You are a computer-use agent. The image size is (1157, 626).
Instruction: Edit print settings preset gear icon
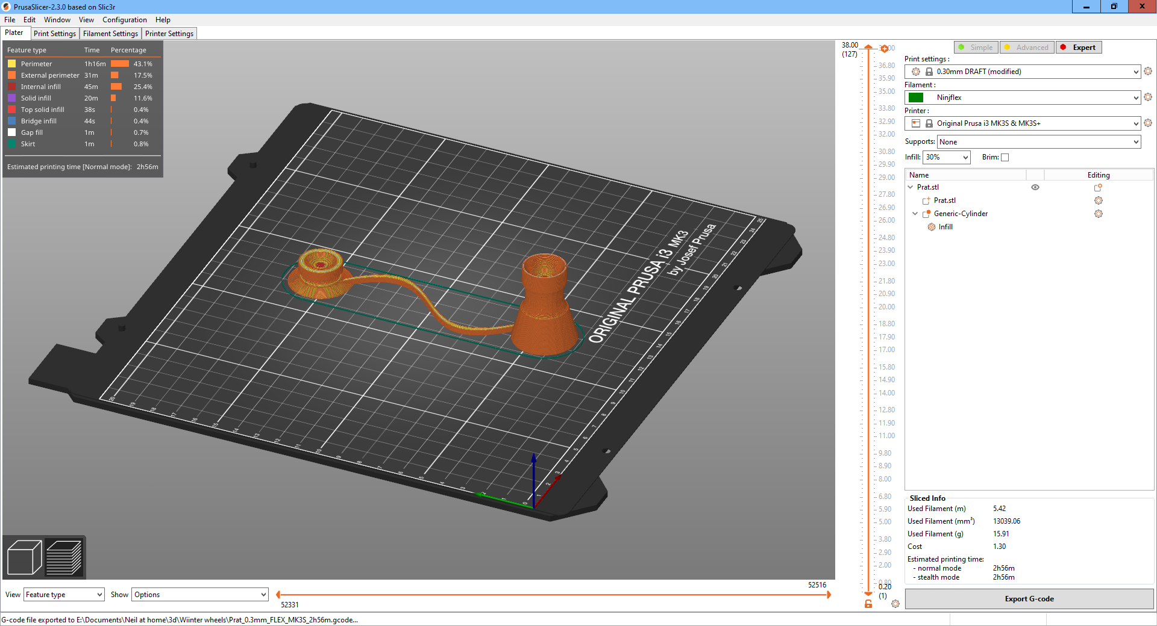[1148, 71]
